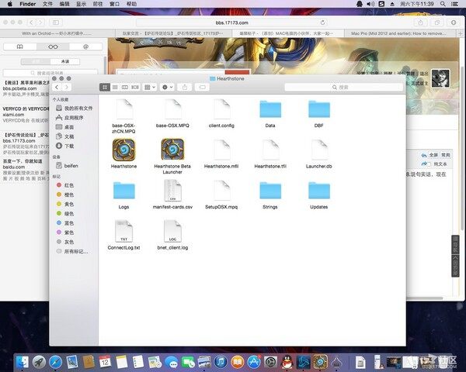
Task: Click the Finder search field
Action: click(343, 88)
